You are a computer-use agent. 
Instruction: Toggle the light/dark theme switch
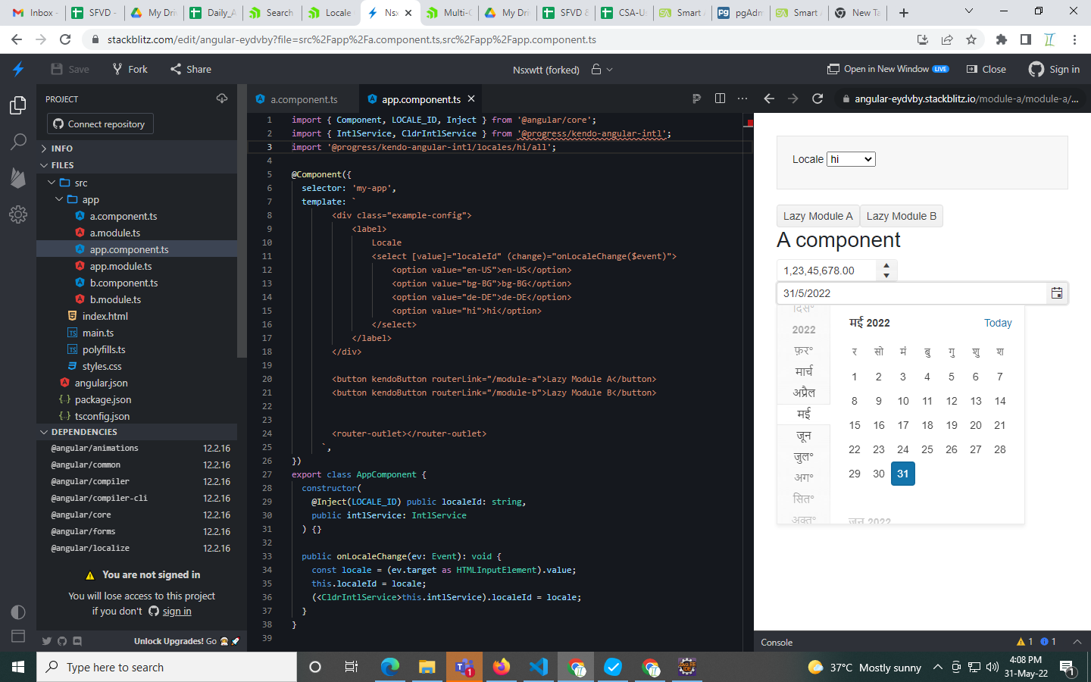(x=18, y=612)
